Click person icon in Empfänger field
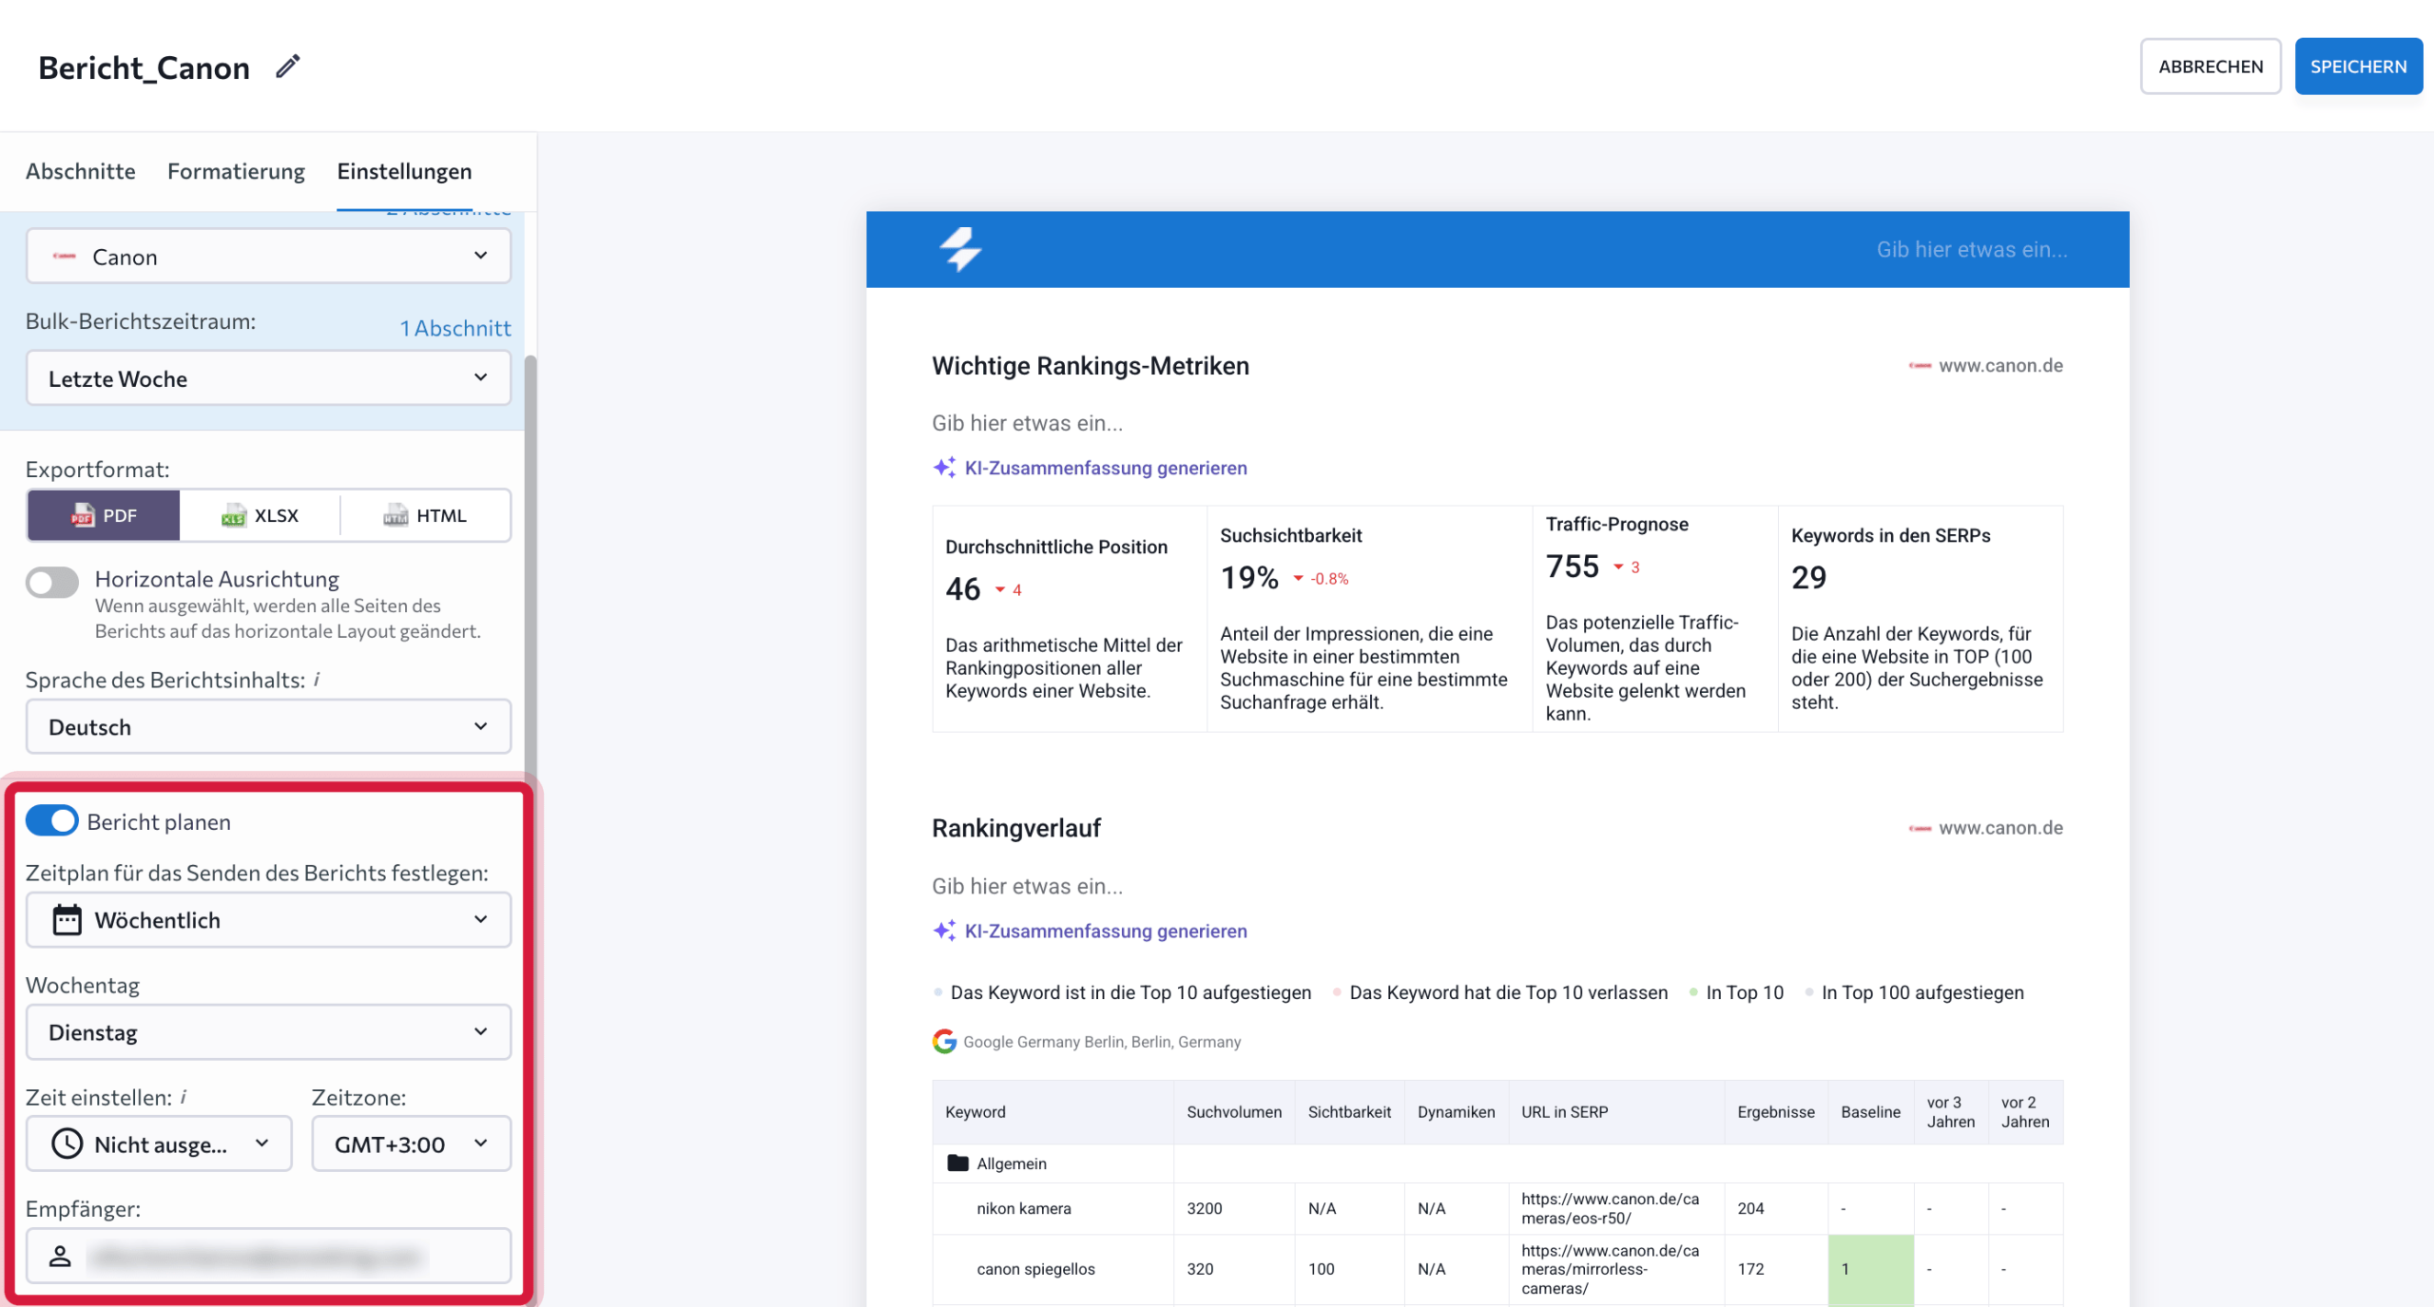2434x1307 pixels. [x=60, y=1256]
